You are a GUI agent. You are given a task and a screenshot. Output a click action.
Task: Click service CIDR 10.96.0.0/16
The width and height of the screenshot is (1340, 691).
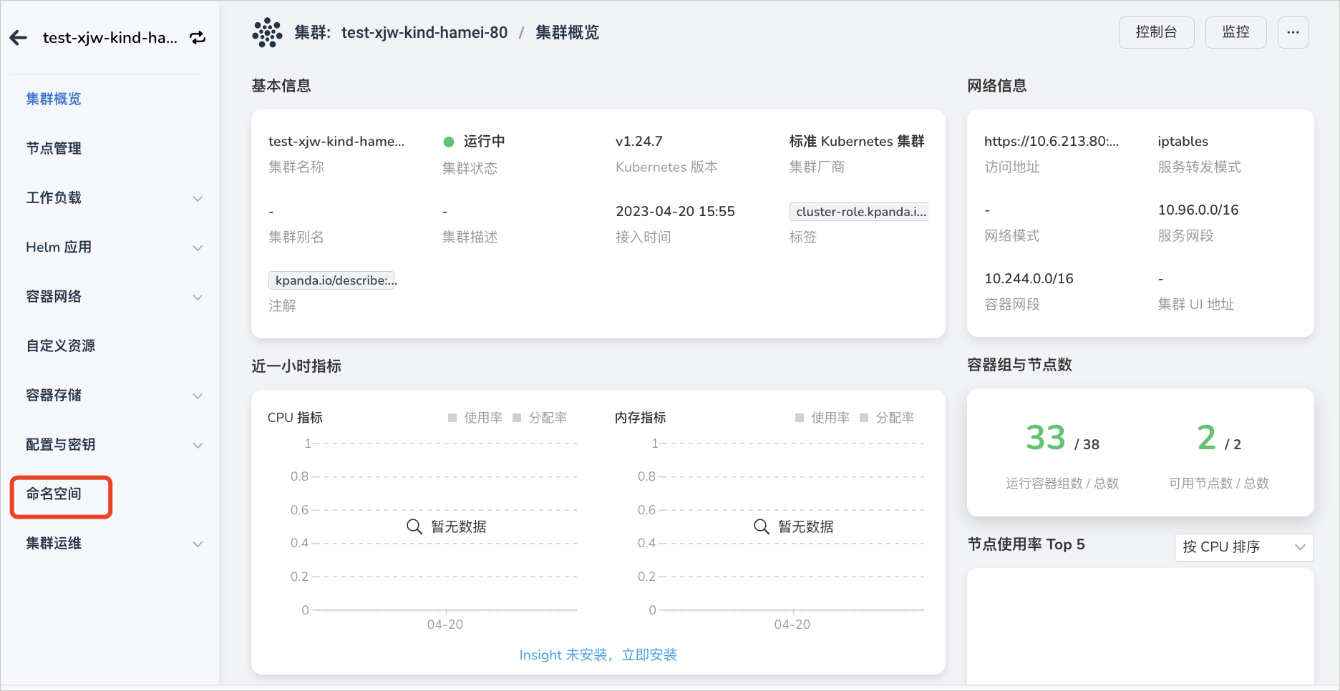(1198, 210)
